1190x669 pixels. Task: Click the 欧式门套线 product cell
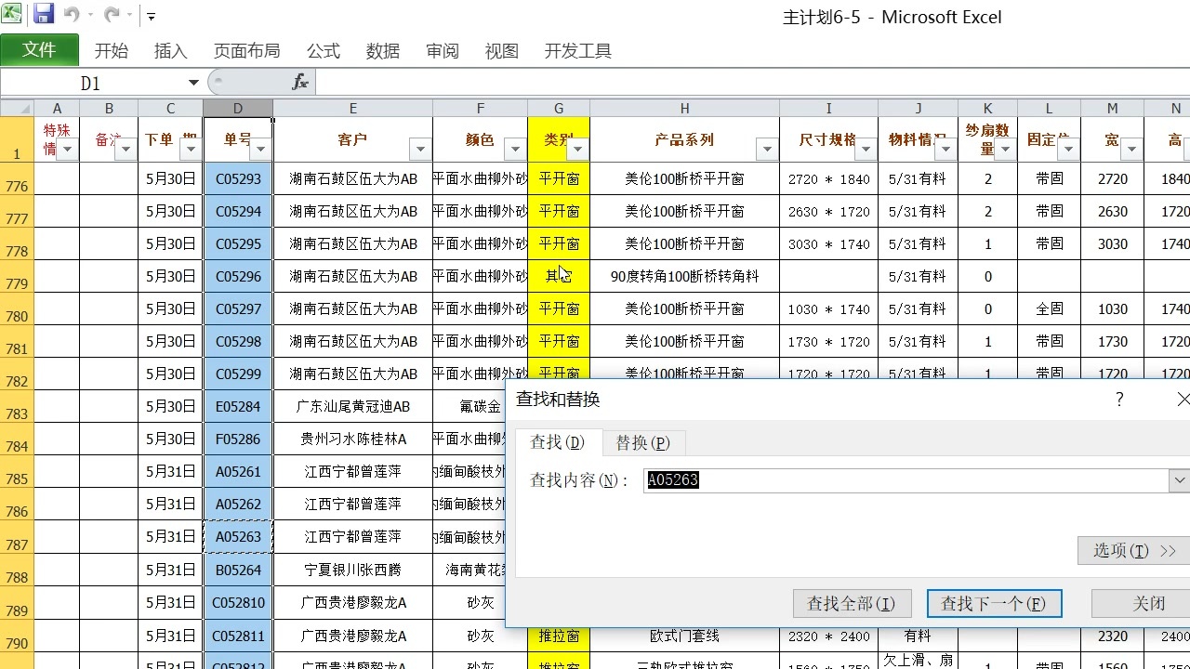(684, 636)
